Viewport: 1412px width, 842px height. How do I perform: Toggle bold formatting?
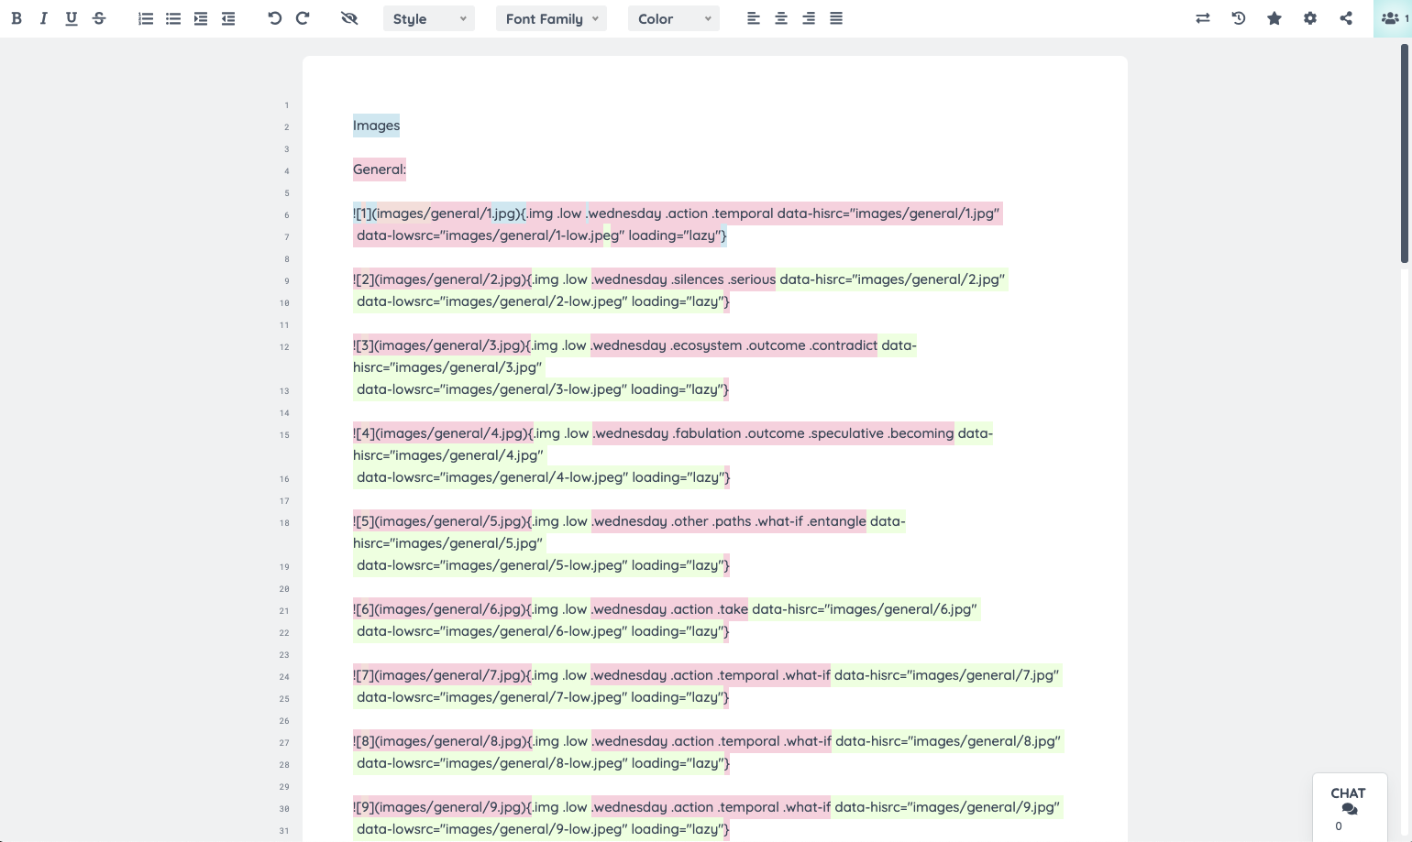pos(17,18)
